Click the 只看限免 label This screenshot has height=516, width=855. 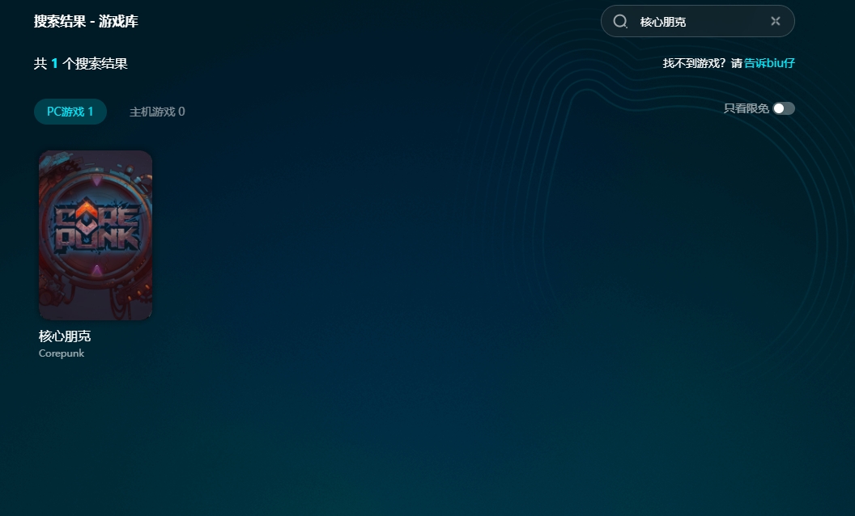(746, 108)
